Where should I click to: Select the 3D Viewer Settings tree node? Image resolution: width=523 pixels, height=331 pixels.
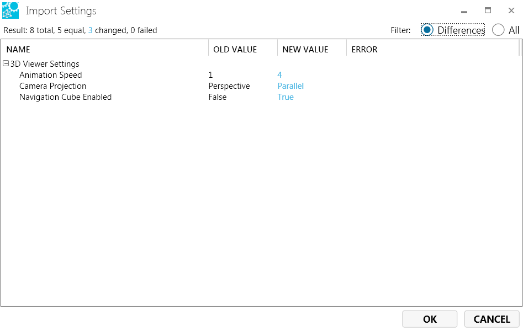click(x=45, y=64)
